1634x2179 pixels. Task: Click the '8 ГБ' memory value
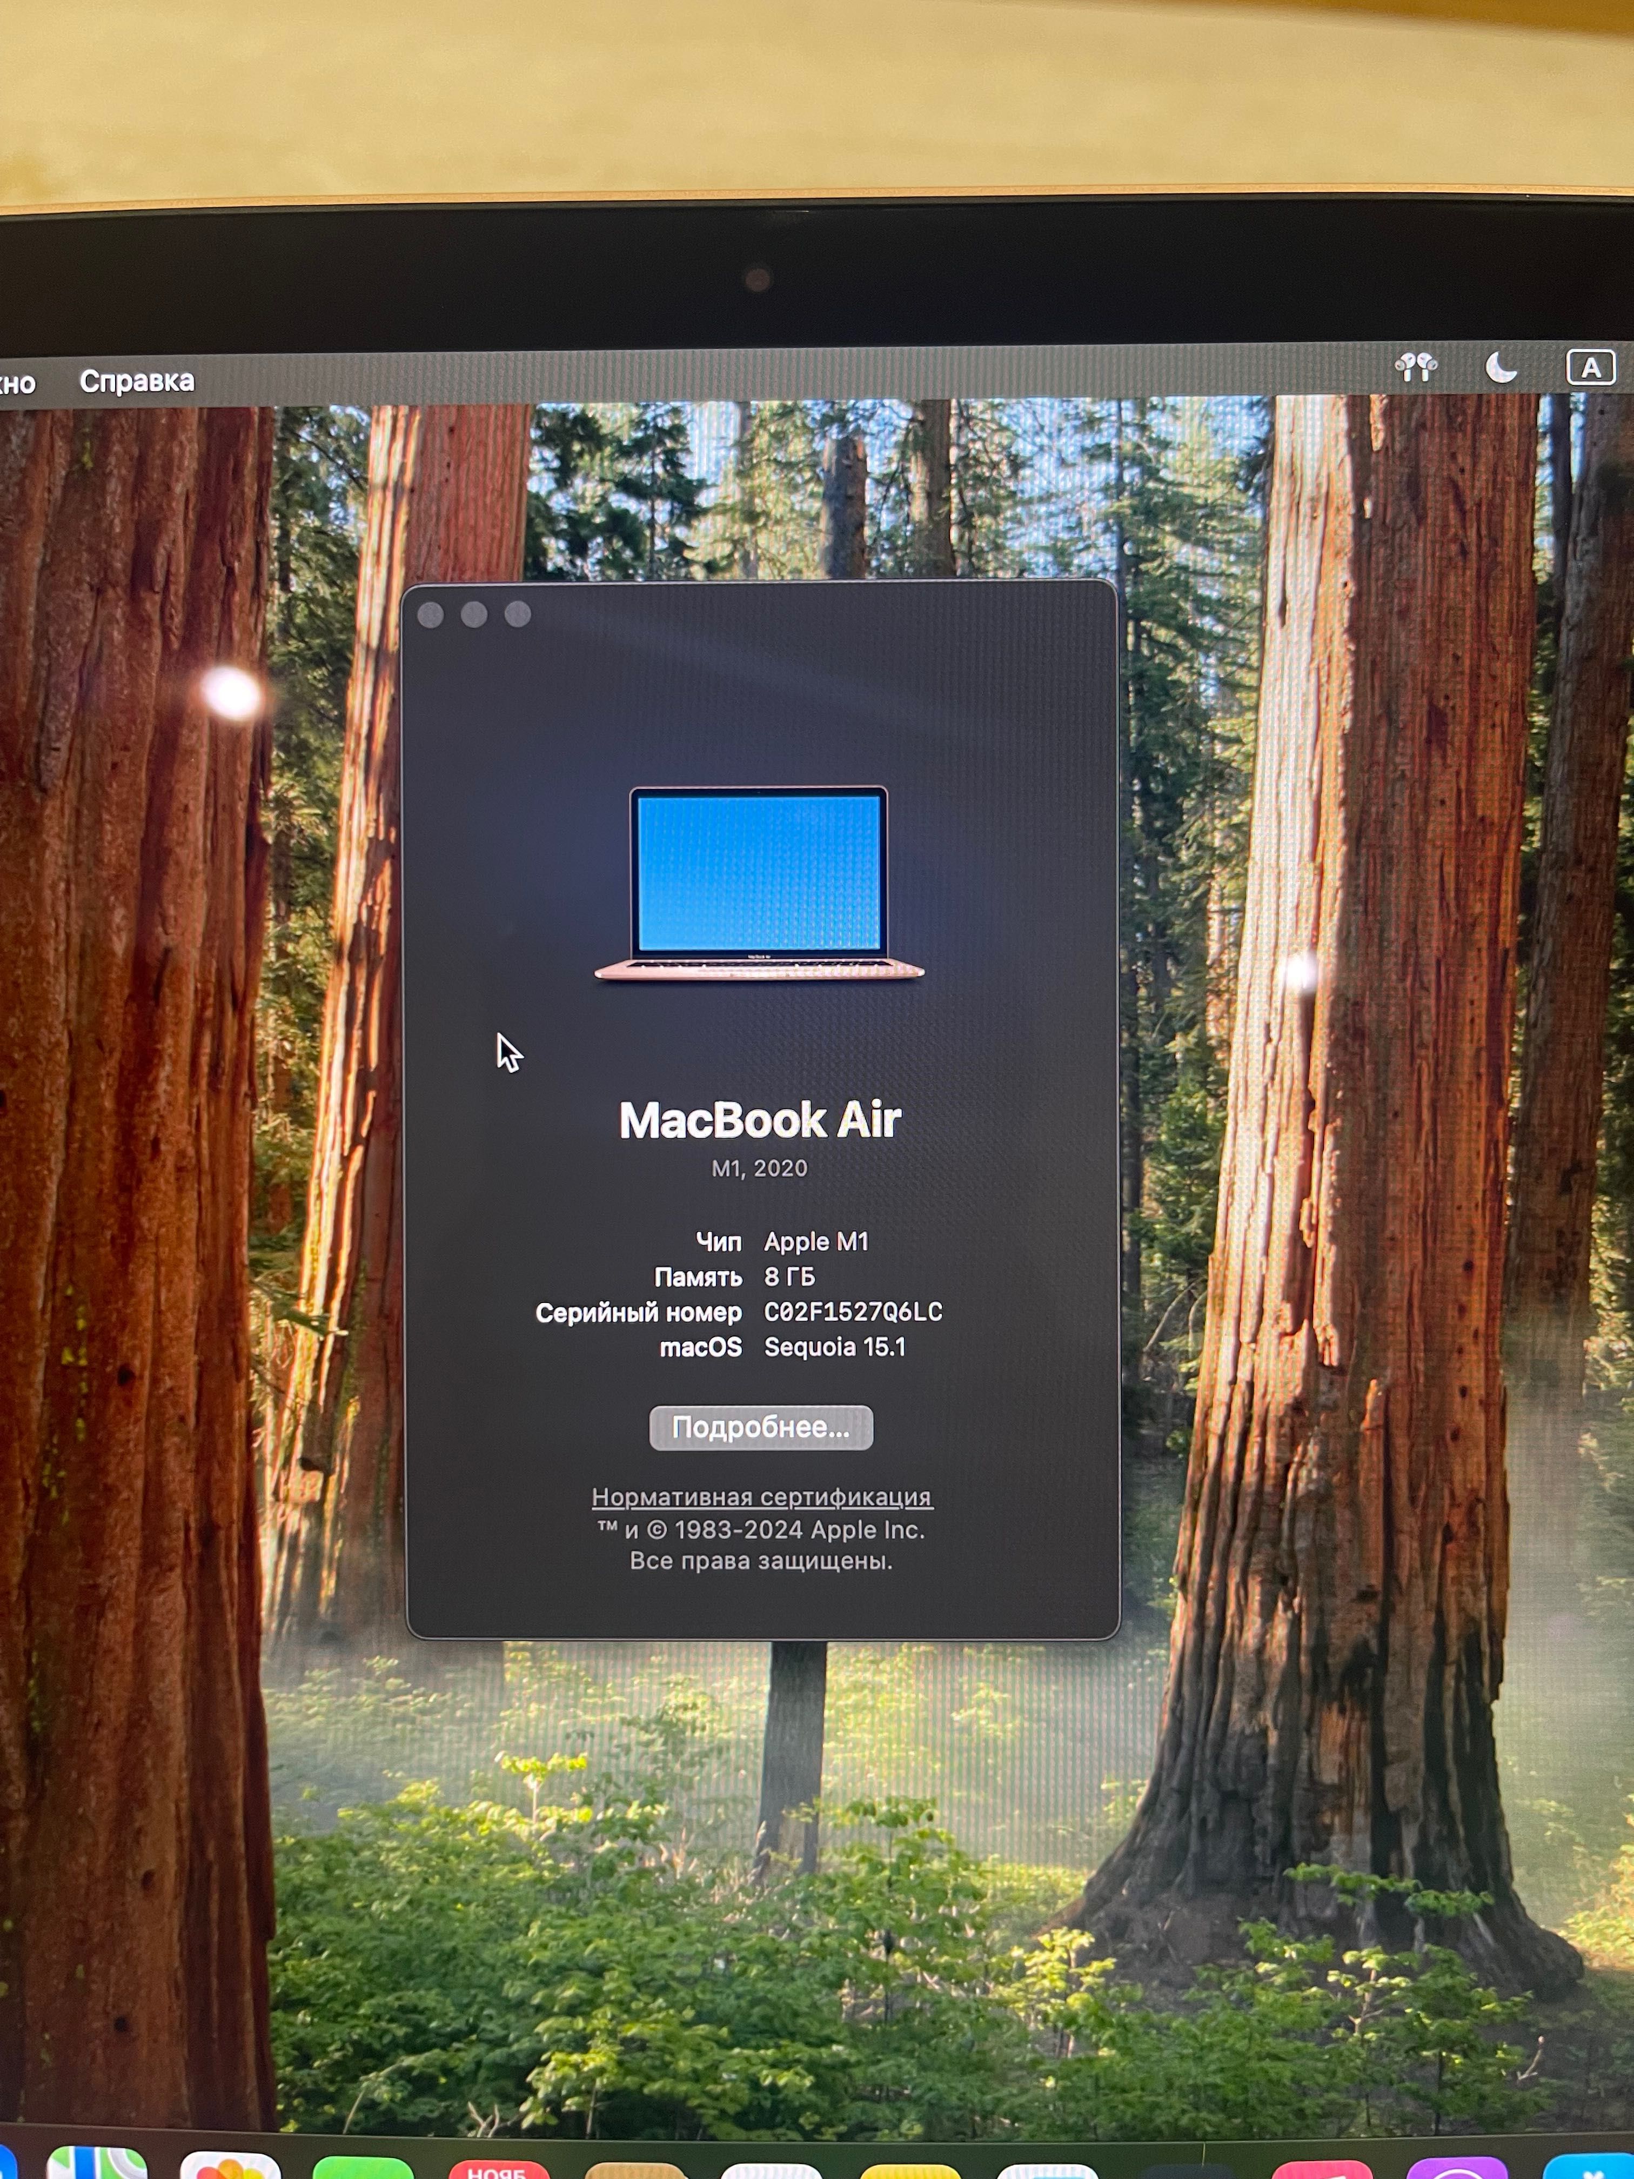click(790, 1276)
